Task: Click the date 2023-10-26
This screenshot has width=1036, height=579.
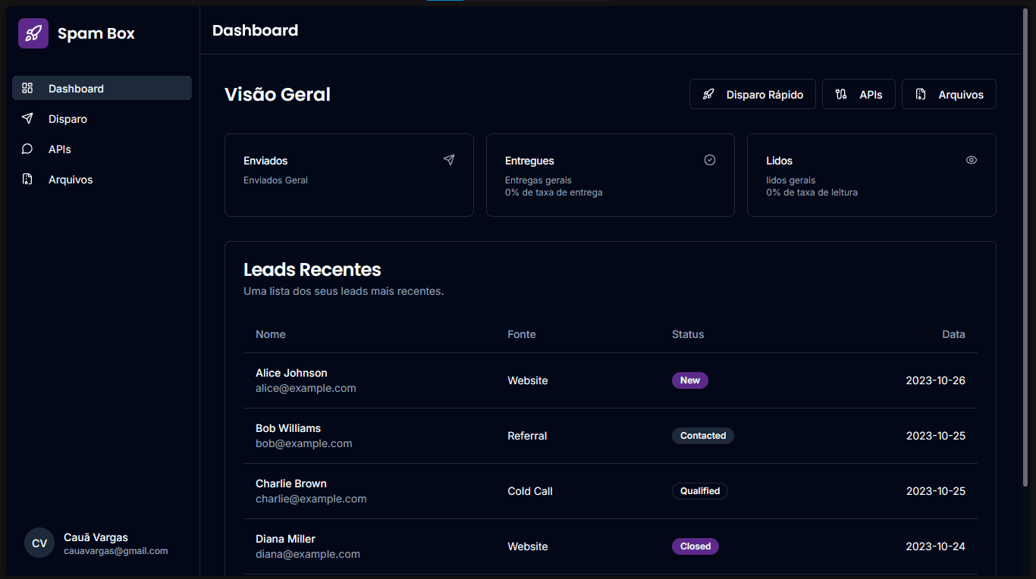Action: click(x=936, y=380)
